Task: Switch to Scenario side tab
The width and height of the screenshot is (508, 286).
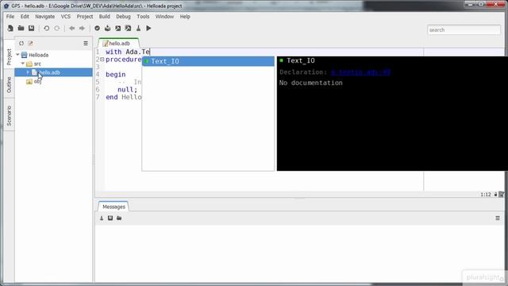Action: 9,115
